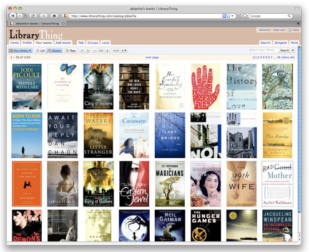Image resolution: width=309 pixels, height=252 pixels.
Task: Open the Tags view
Action: click(71, 51)
